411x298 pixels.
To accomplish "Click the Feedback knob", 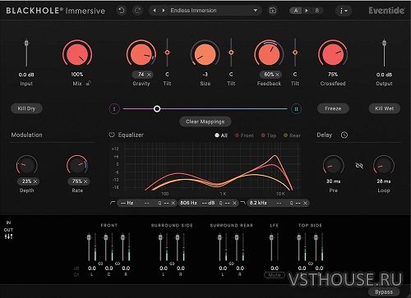I will click(x=269, y=54).
